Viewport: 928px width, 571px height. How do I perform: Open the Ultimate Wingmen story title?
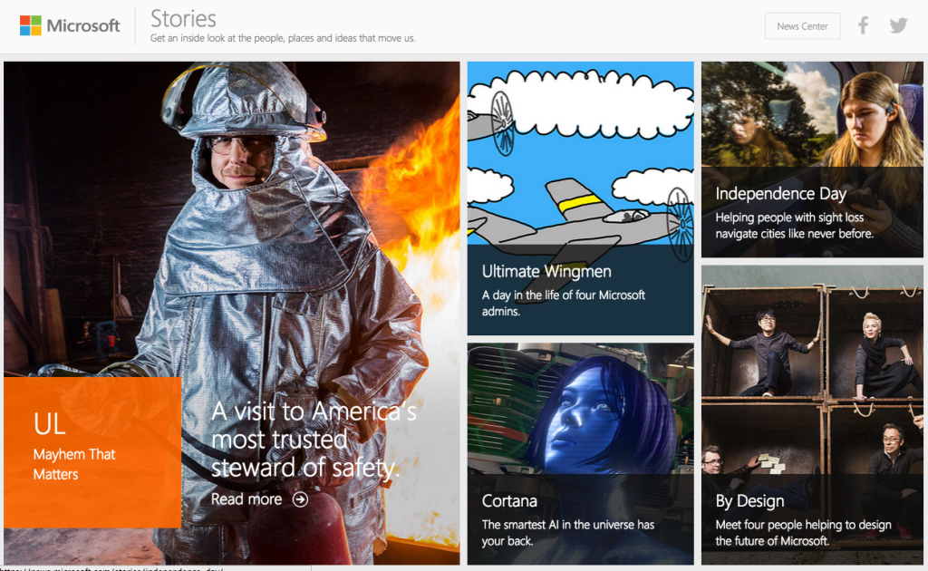click(x=546, y=271)
